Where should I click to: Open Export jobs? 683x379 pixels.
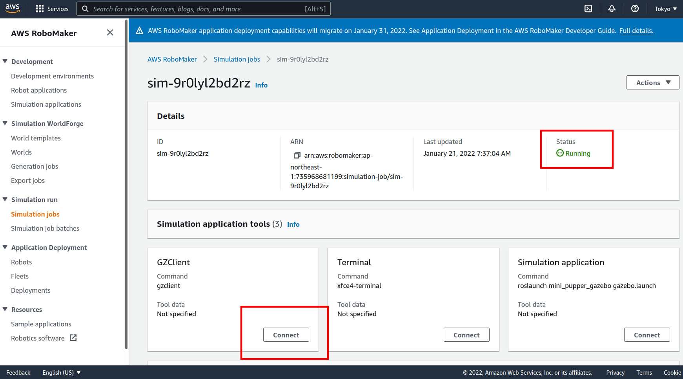click(x=28, y=180)
